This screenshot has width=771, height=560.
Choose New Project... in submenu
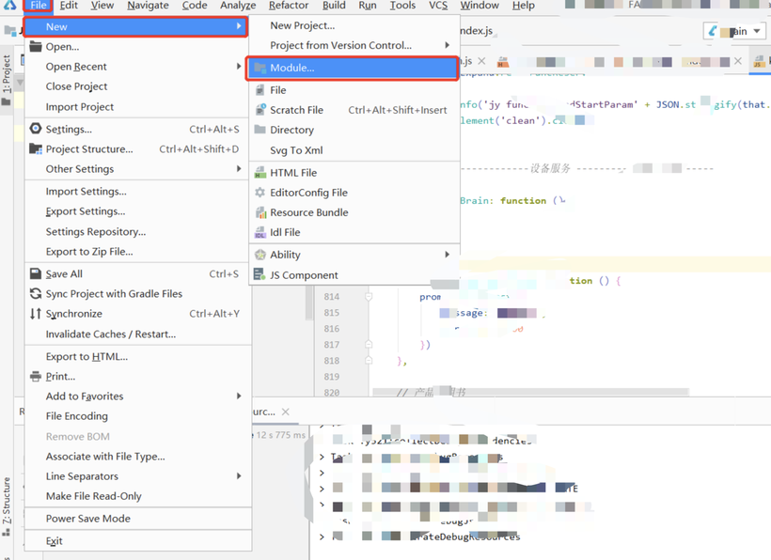303,25
